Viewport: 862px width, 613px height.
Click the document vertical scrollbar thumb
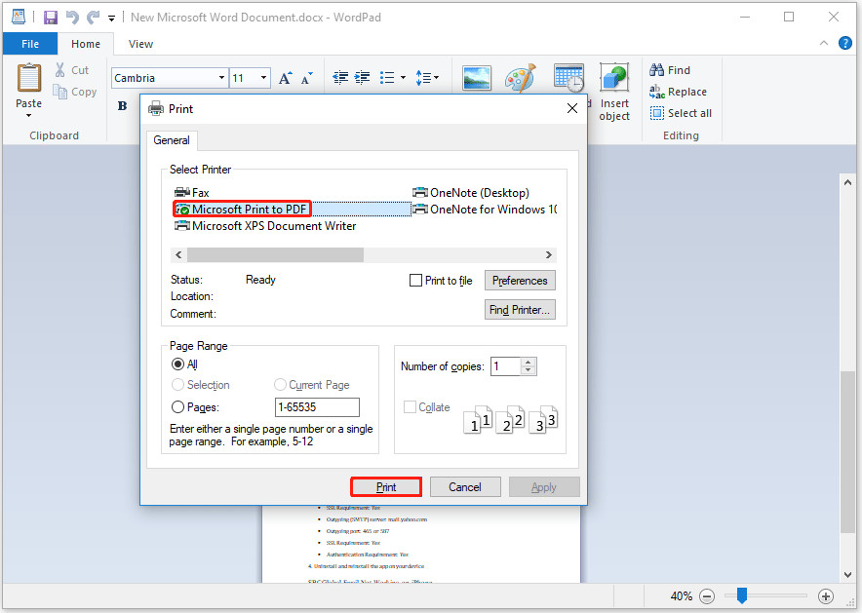tap(847, 452)
